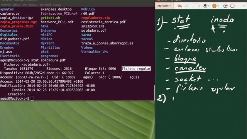Open the Buscar menu in the terminal
247x139 pixels.
click(x=33, y=5)
